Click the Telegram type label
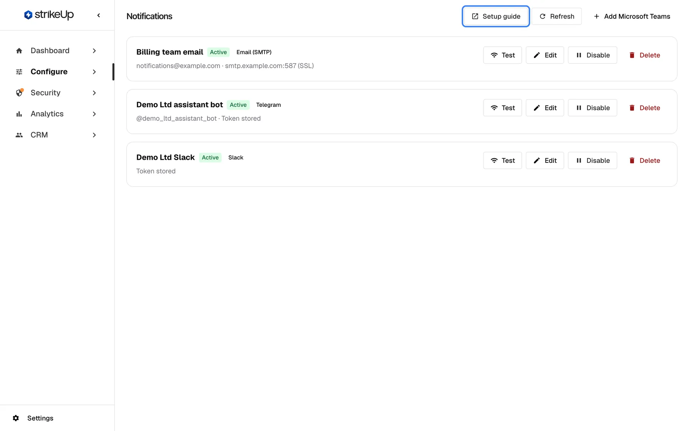 click(x=268, y=105)
